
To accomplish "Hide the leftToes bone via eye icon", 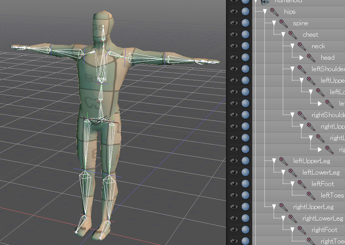I will click(x=234, y=195).
